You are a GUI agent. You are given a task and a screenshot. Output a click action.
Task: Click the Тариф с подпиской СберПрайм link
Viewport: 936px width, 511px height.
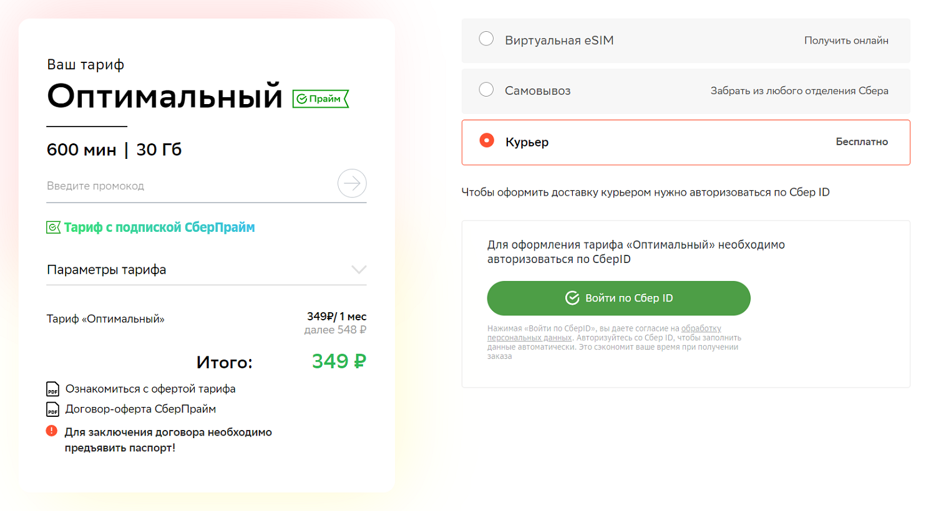159,227
